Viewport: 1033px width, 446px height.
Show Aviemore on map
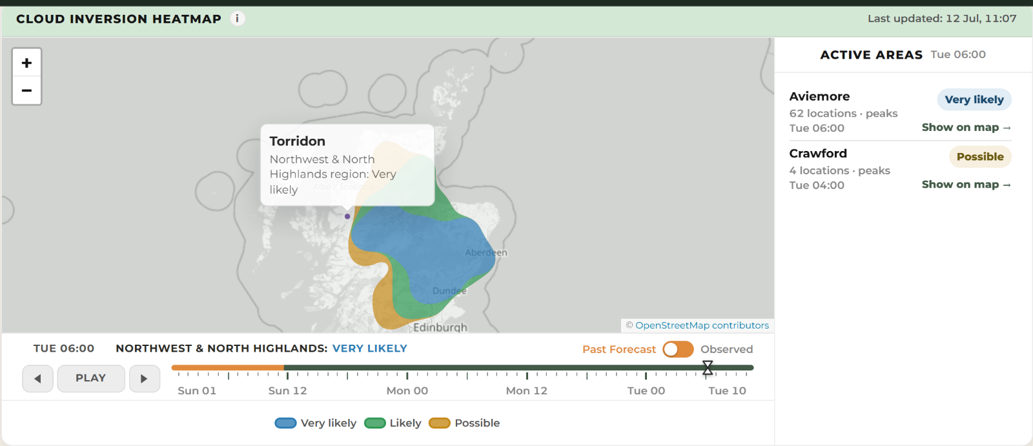(x=966, y=127)
